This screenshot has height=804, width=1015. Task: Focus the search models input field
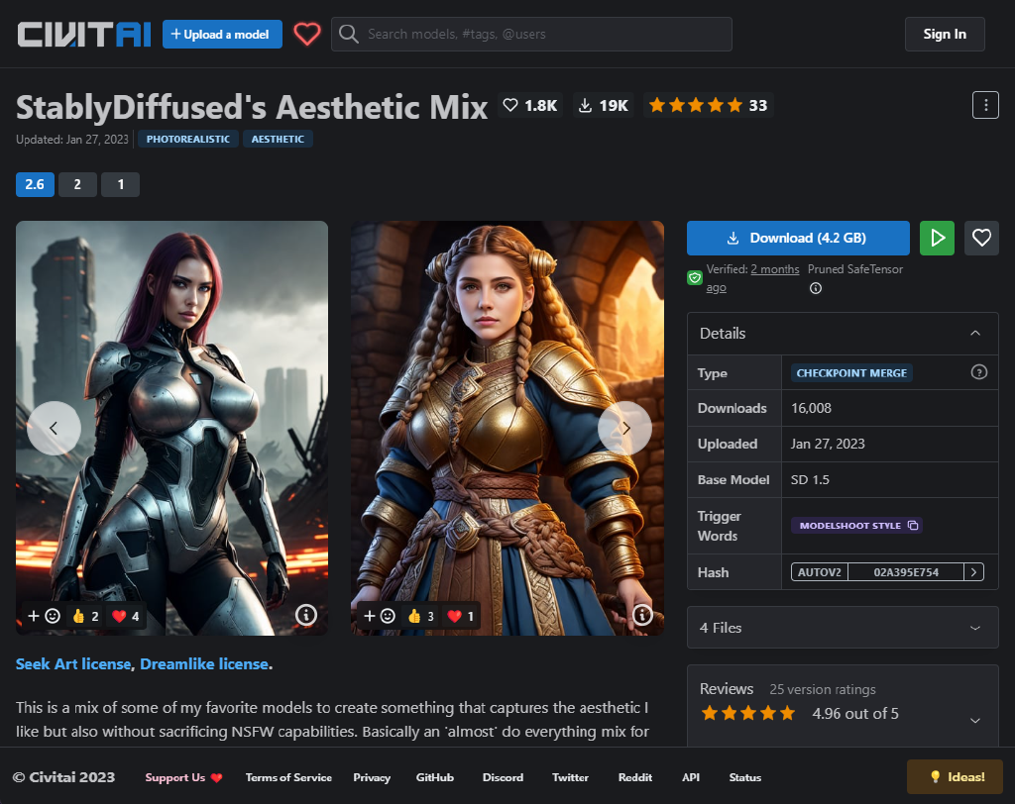pyautogui.click(x=545, y=34)
